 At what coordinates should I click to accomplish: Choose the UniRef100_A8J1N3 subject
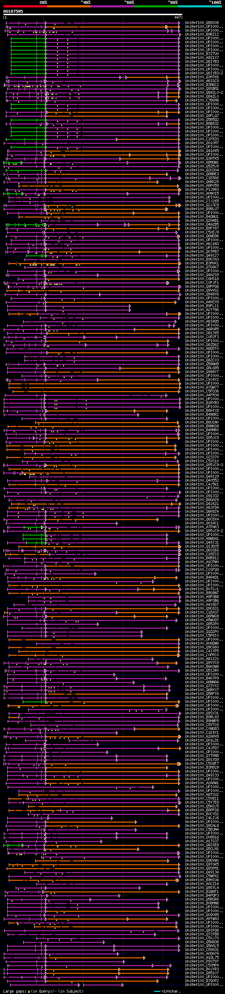(201, 244)
